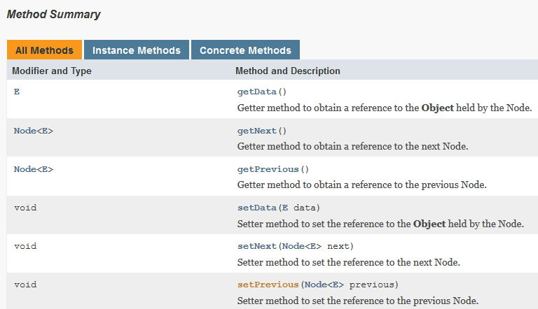Screen dimensions: 538x309
Task: Click the E return type link
Action: [x=17, y=92]
